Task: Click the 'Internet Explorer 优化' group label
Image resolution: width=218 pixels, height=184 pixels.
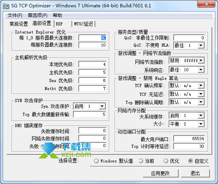Action: [40, 32]
